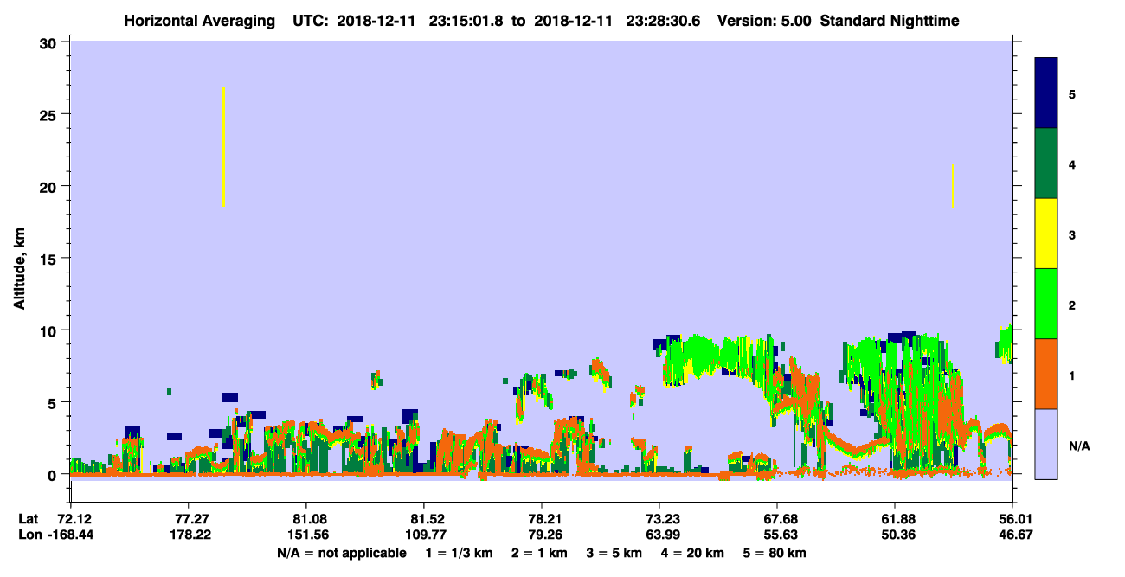This screenshot has width=1125, height=577.
Task: Click the '2 = 1 km' legend entry
Action: click(539, 553)
